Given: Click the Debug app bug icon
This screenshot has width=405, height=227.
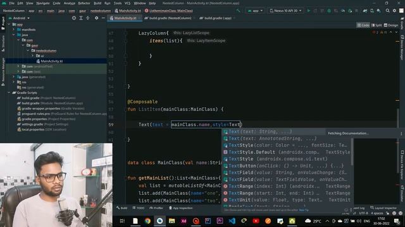Looking at the screenshot, I should [x=329, y=11].
